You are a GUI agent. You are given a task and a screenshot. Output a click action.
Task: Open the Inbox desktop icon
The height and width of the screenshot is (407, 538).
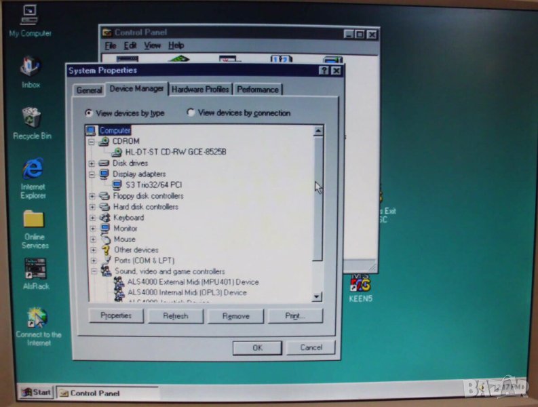pos(31,67)
